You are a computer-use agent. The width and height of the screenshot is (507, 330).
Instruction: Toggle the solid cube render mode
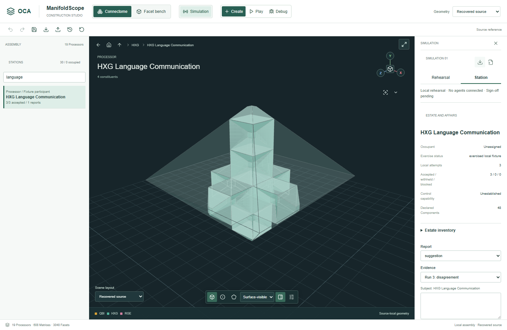click(x=212, y=297)
